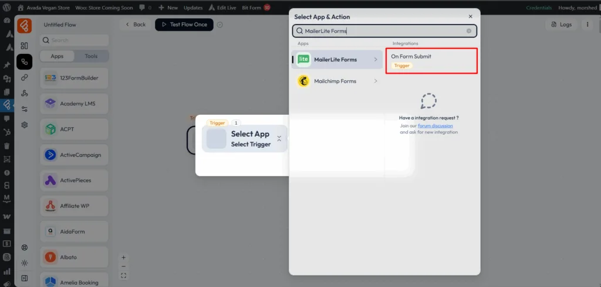Image resolution: width=601 pixels, height=287 pixels.
Task: Open the three-dot more options menu
Action: click(x=587, y=25)
